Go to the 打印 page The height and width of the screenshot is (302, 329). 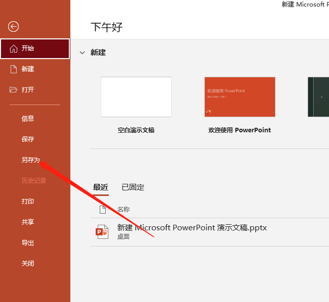click(x=28, y=202)
